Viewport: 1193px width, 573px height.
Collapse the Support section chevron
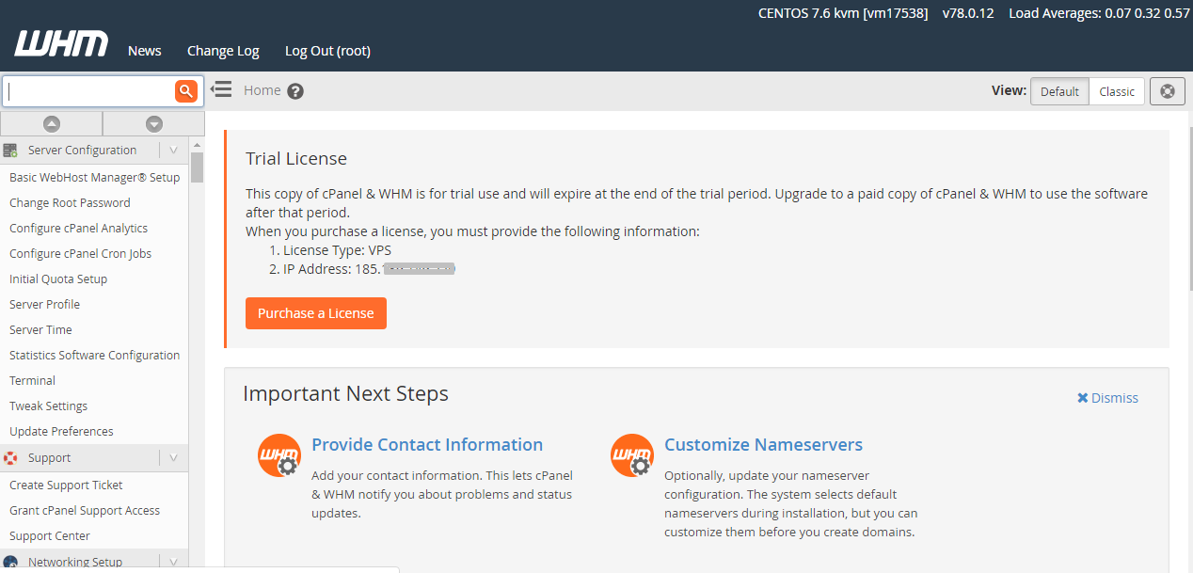173,458
